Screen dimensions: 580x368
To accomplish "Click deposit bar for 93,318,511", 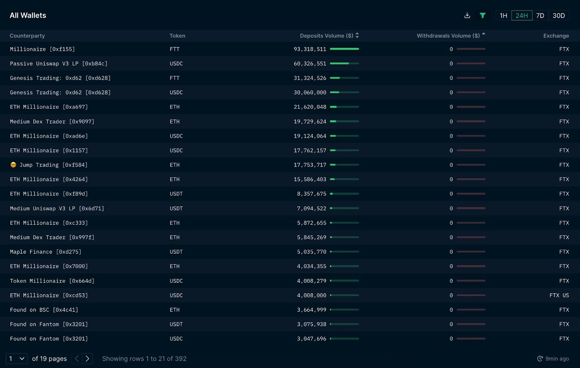I will tap(344, 49).
